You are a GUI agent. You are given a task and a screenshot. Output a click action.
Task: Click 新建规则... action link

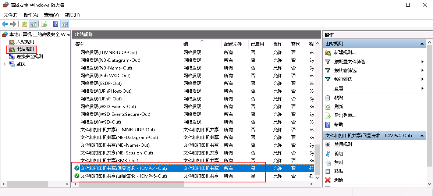point(345,53)
